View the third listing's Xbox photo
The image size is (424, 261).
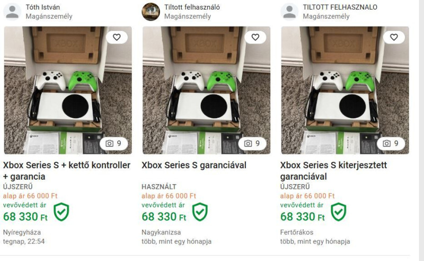[x=345, y=90]
